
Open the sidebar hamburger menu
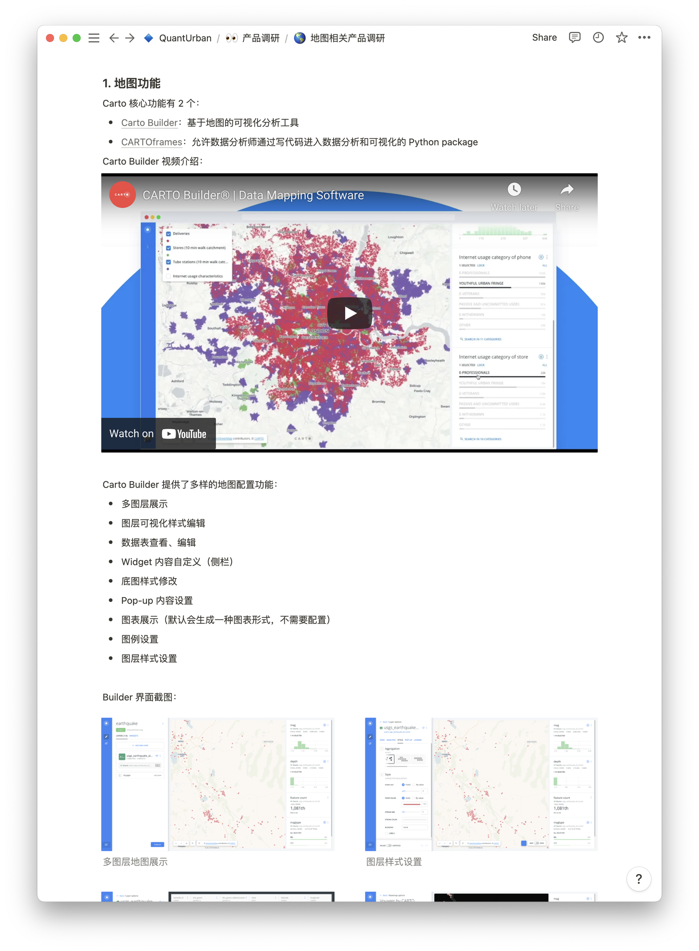coord(94,38)
